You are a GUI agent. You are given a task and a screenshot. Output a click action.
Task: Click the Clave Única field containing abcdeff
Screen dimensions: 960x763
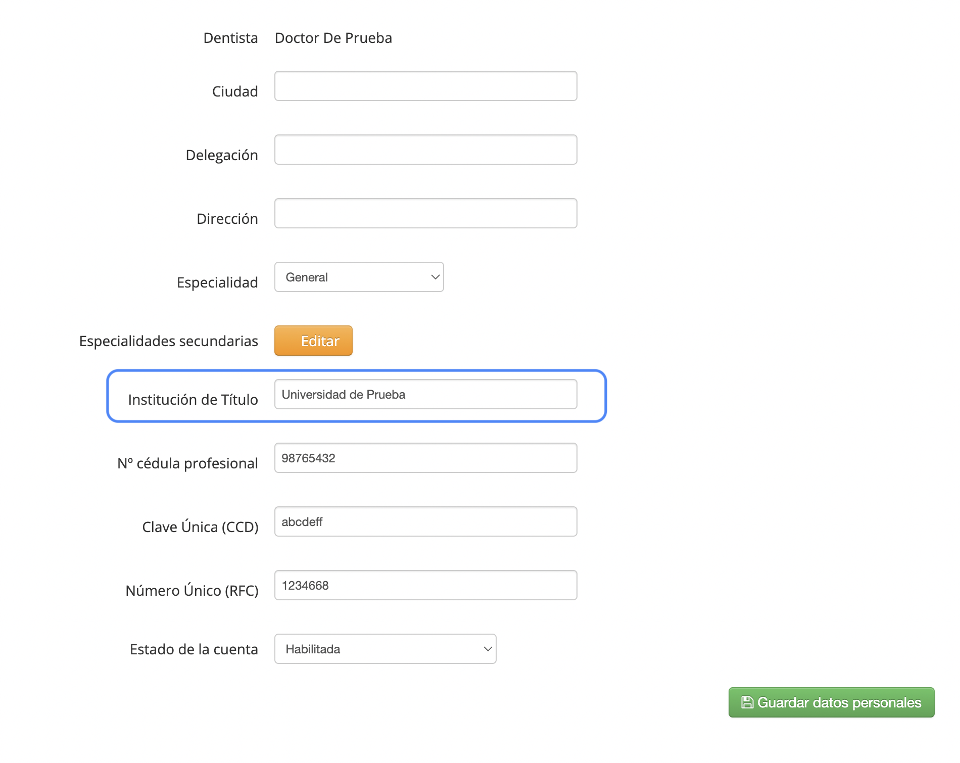point(426,521)
